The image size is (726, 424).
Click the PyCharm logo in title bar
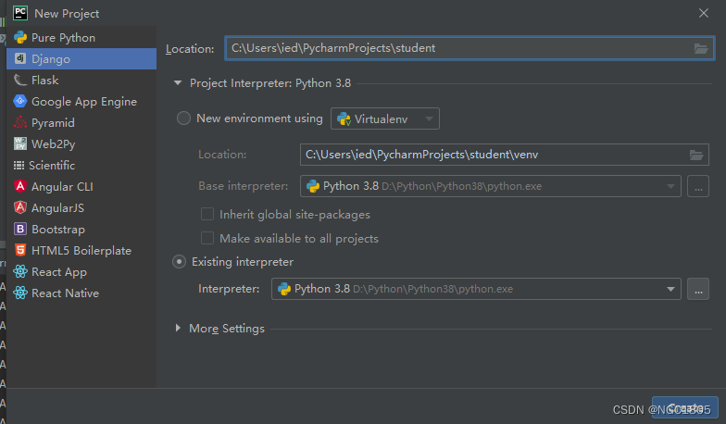tap(20, 13)
